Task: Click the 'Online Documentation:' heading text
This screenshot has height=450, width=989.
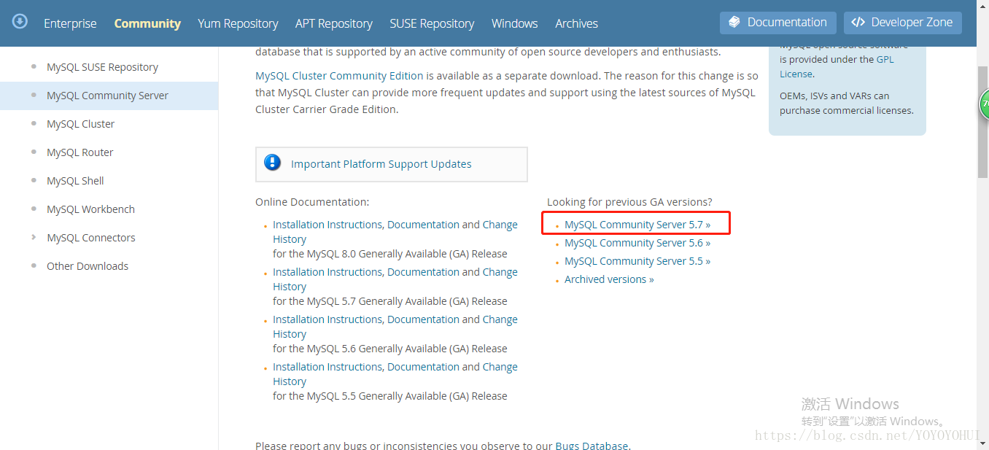Action: pyautogui.click(x=312, y=202)
